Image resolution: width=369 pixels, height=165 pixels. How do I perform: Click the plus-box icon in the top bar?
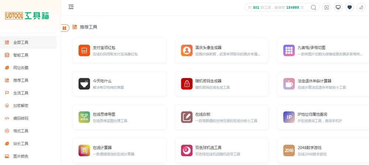[327, 7]
